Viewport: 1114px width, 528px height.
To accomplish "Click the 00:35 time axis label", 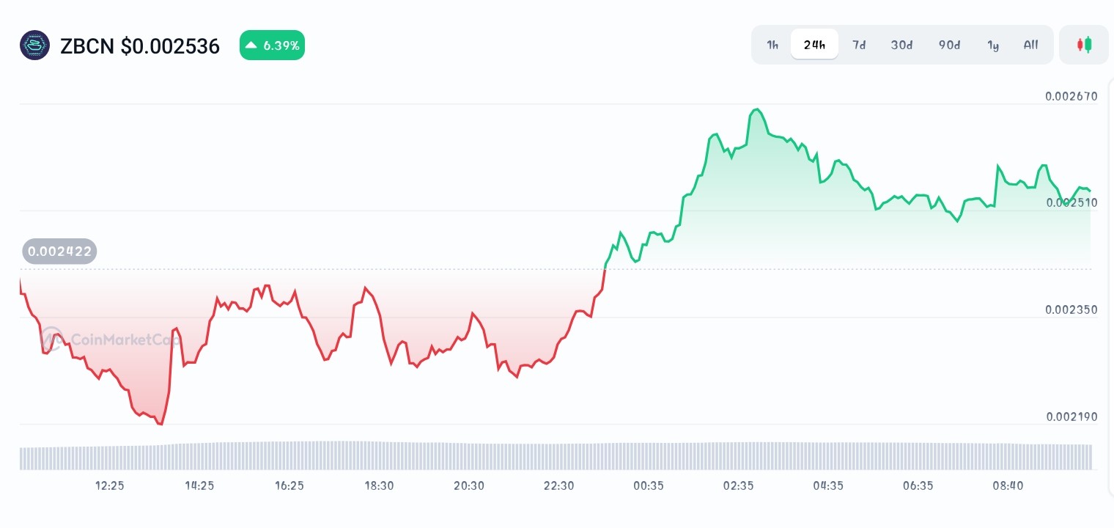I will pyautogui.click(x=649, y=485).
